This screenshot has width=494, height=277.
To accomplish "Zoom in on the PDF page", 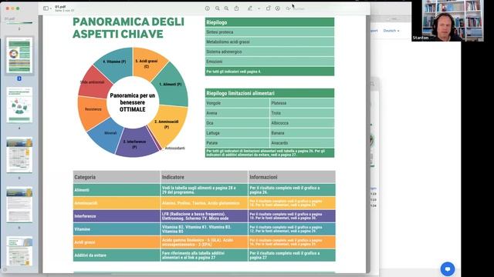I will [226, 8].
